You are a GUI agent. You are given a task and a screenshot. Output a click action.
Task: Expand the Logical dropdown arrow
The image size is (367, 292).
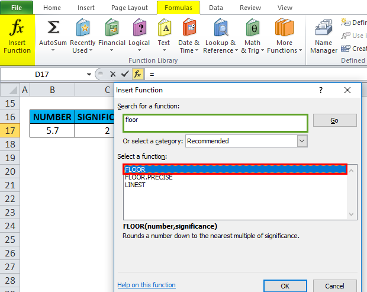139,50
